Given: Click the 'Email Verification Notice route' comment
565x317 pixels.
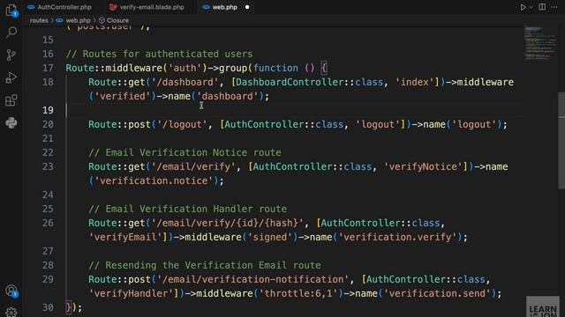Looking at the screenshot, I should click(x=185, y=152).
